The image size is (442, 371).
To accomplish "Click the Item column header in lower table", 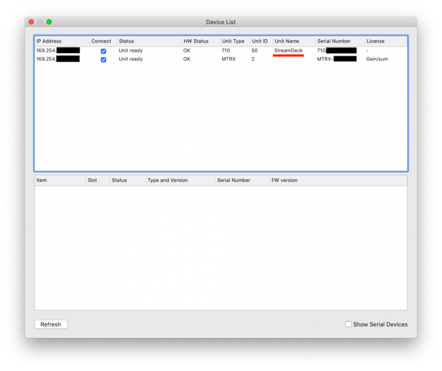I will click(59, 180).
